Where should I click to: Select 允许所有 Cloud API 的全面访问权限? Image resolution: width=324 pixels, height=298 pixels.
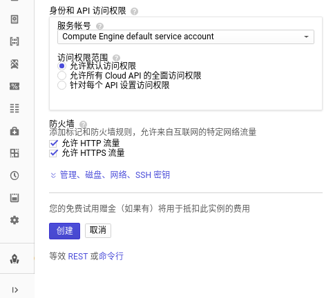click(61, 75)
